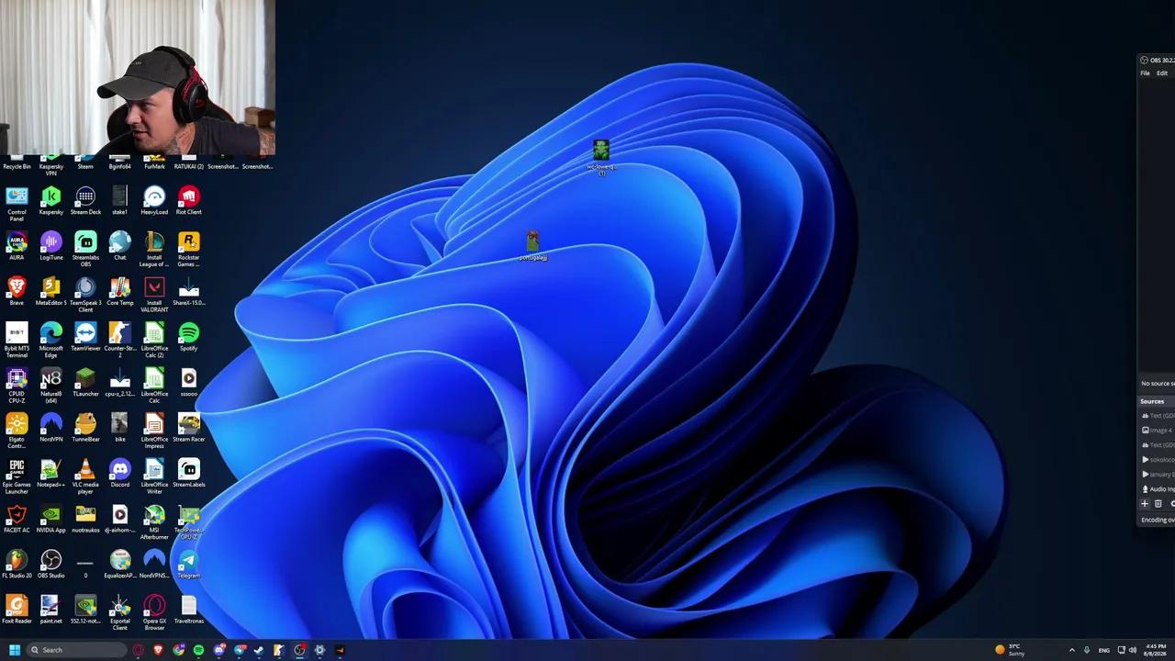
Task: Open Settings gear on the taskbar
Action: point(319,650)
